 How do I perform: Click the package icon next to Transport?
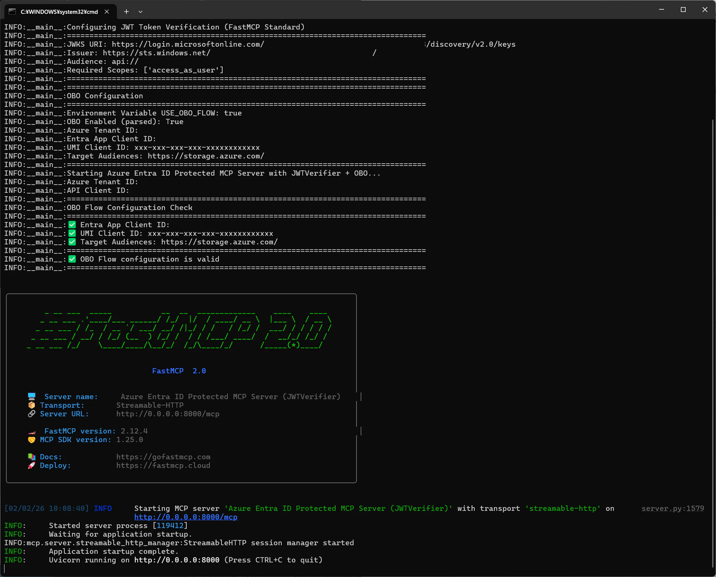(32, 405)
